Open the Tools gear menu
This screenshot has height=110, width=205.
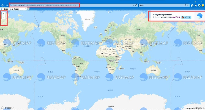tap(199, 5)
